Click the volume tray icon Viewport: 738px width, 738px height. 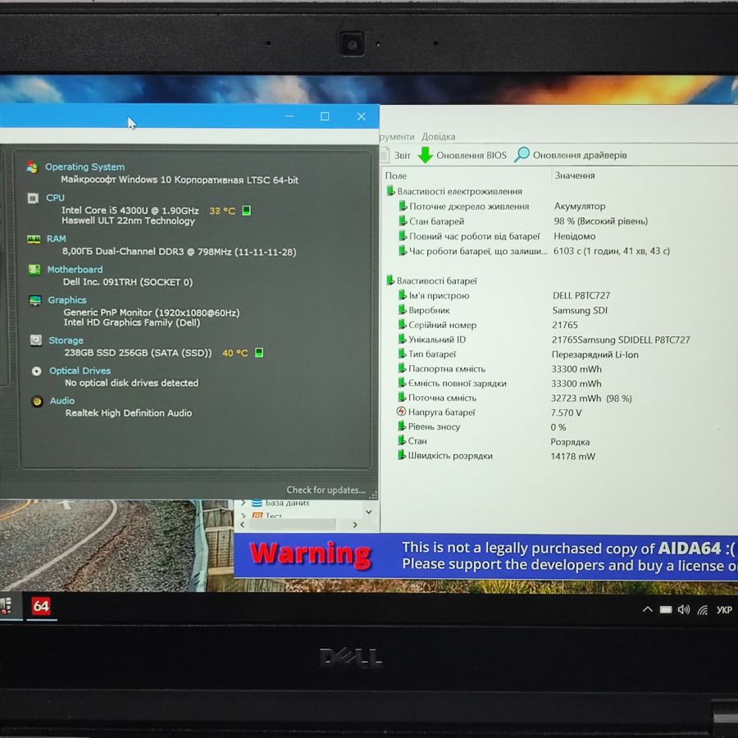[x=683, y=610]
